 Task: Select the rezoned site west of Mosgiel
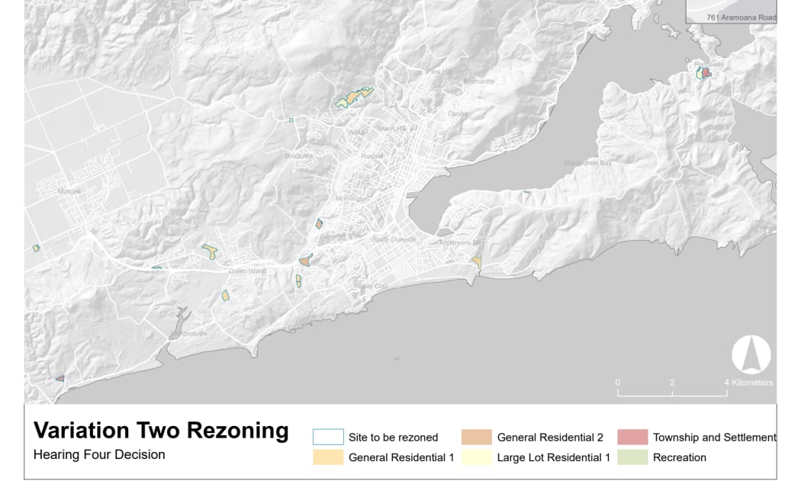pyautogui.click(x=37, y=248)
